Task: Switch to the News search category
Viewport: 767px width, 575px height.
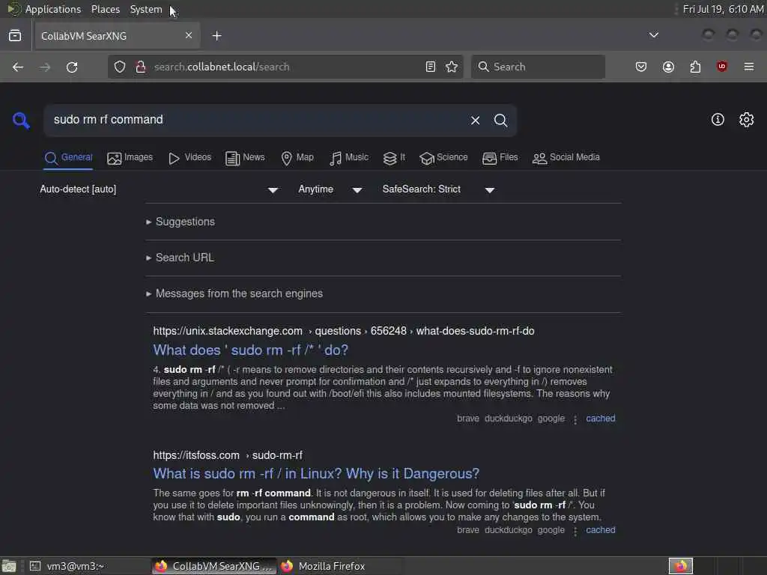Action: point(245,157)
